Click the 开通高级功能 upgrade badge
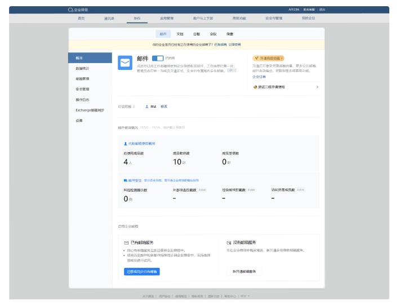The height and width of the screenshot is (305, 400). point(268,58)
